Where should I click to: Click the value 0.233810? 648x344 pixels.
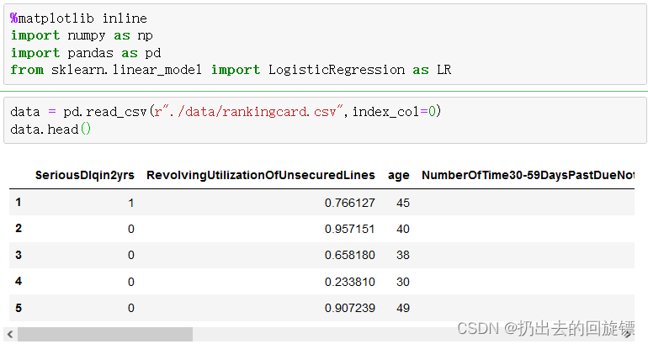[x=349, y=282]
